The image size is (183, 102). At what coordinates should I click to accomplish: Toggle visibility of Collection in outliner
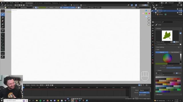click(179, 9)
